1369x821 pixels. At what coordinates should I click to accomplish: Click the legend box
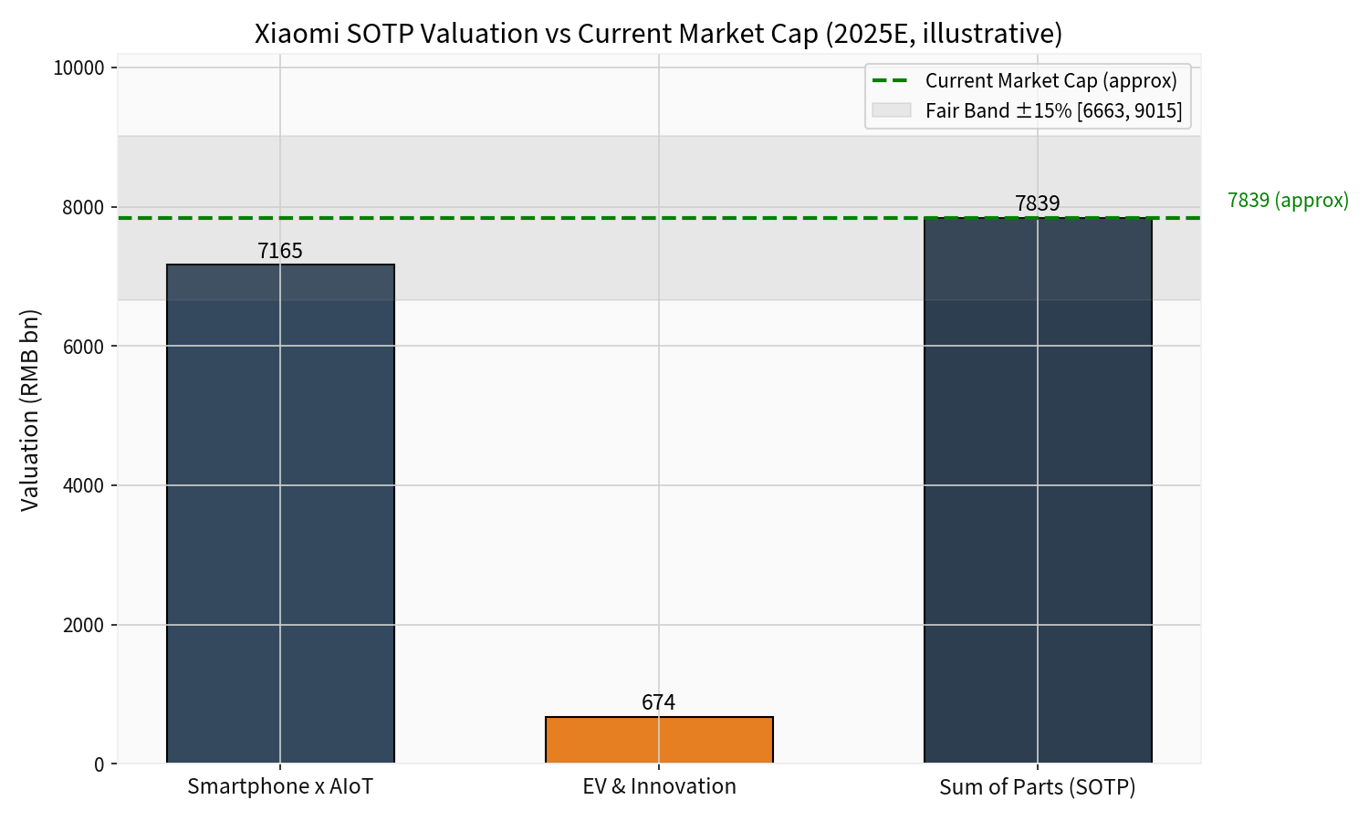tap(1027, 96)
